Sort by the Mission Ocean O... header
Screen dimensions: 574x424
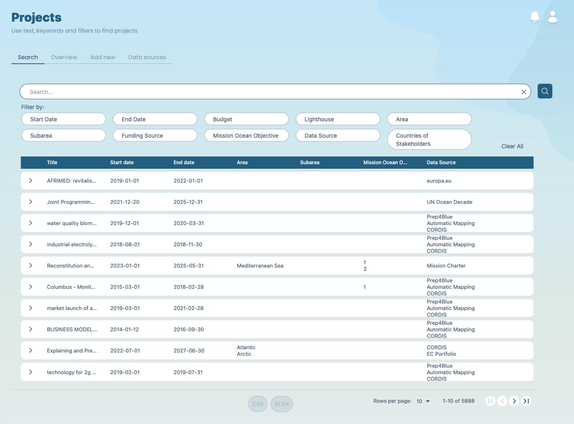click(x=385, y=163)
